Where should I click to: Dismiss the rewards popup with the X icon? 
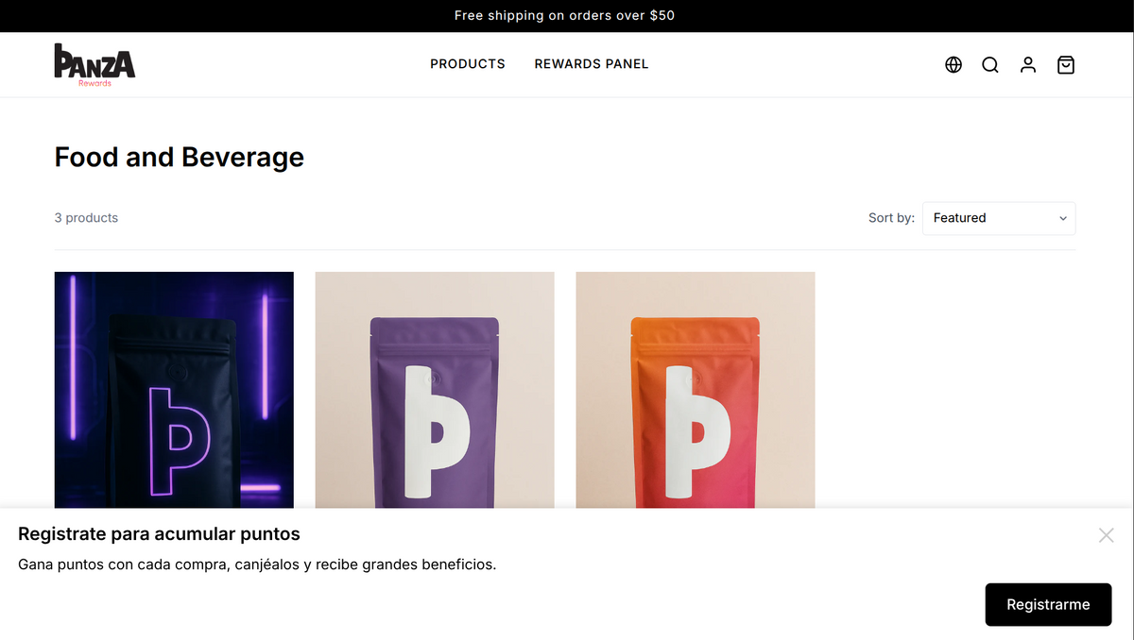1106,535
